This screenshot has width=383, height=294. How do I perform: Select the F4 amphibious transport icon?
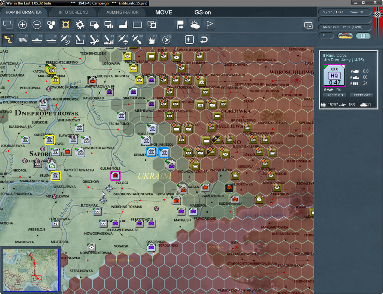coord(51,39)
